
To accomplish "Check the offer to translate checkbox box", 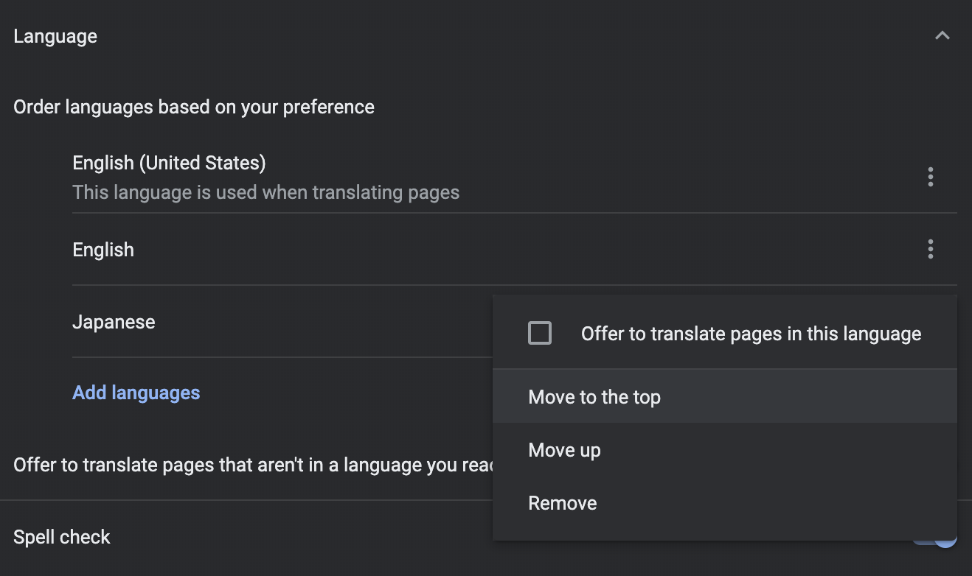I will [x=540, y=334].
